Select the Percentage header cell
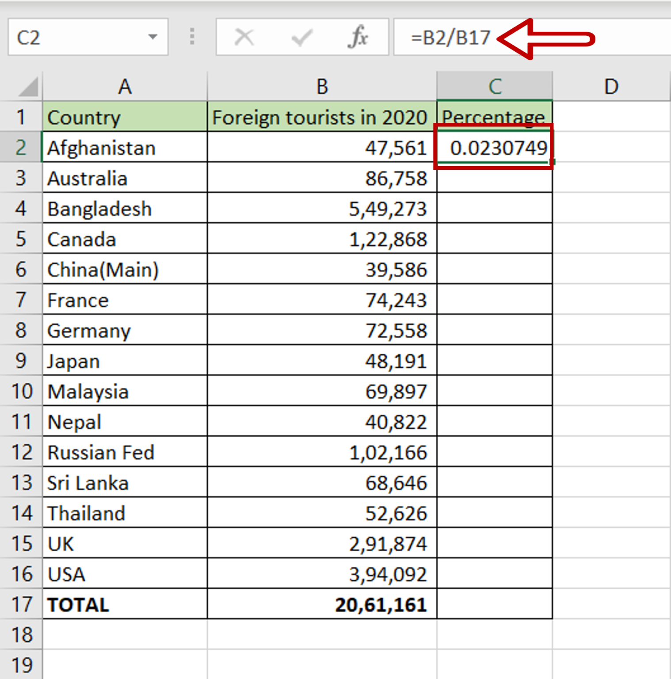Screen dimensions: 671x679 pos(494,117)
